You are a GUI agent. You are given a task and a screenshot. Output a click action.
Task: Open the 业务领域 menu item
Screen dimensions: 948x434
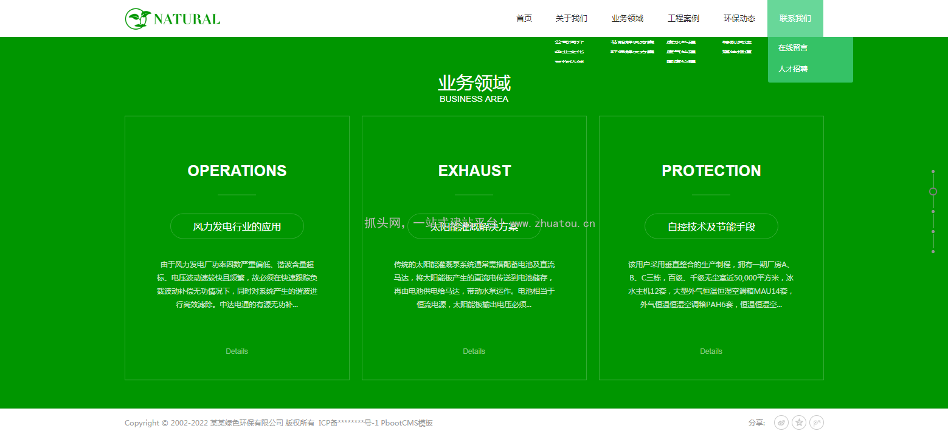click(628, 18)
